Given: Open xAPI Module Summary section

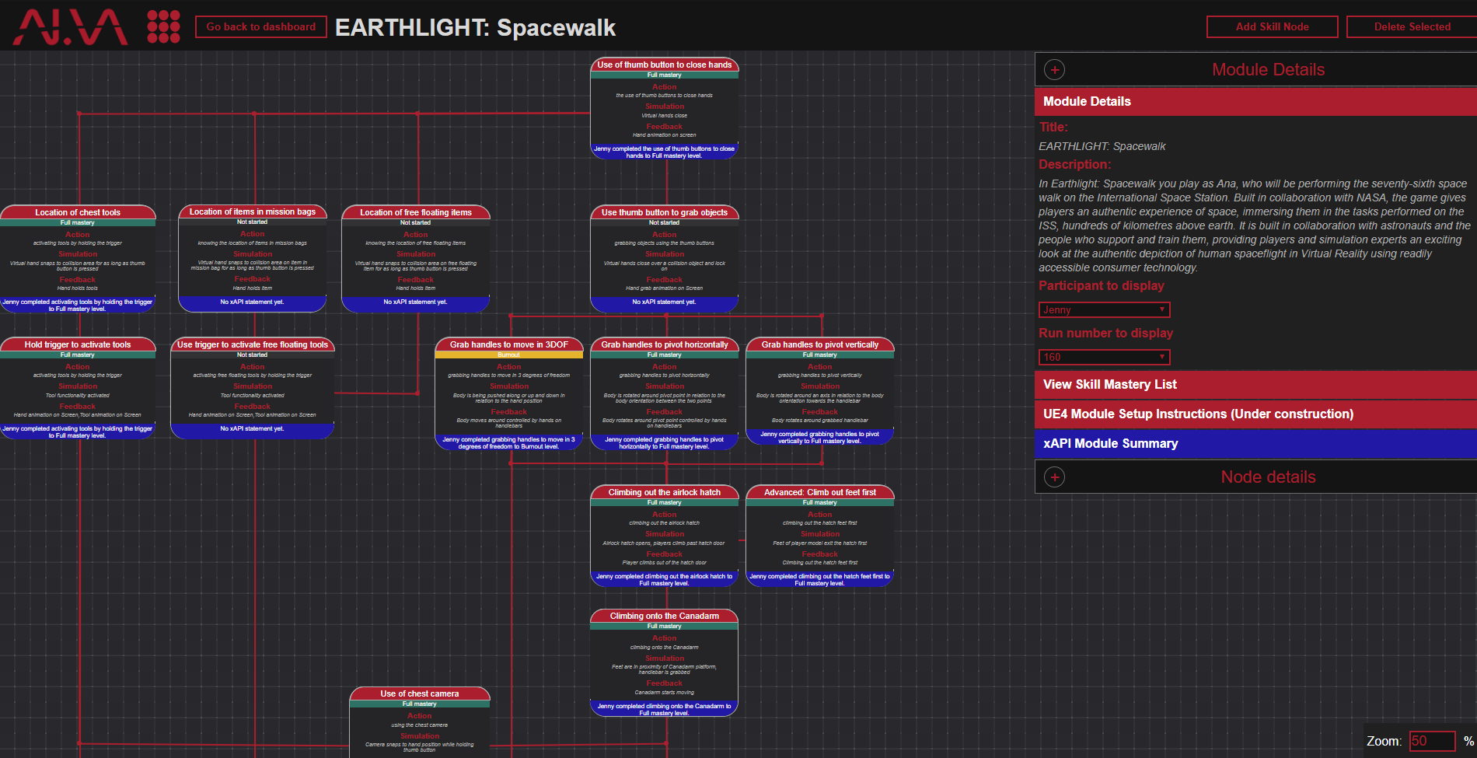Looking at the screenshot, I should click(1255, 443).
